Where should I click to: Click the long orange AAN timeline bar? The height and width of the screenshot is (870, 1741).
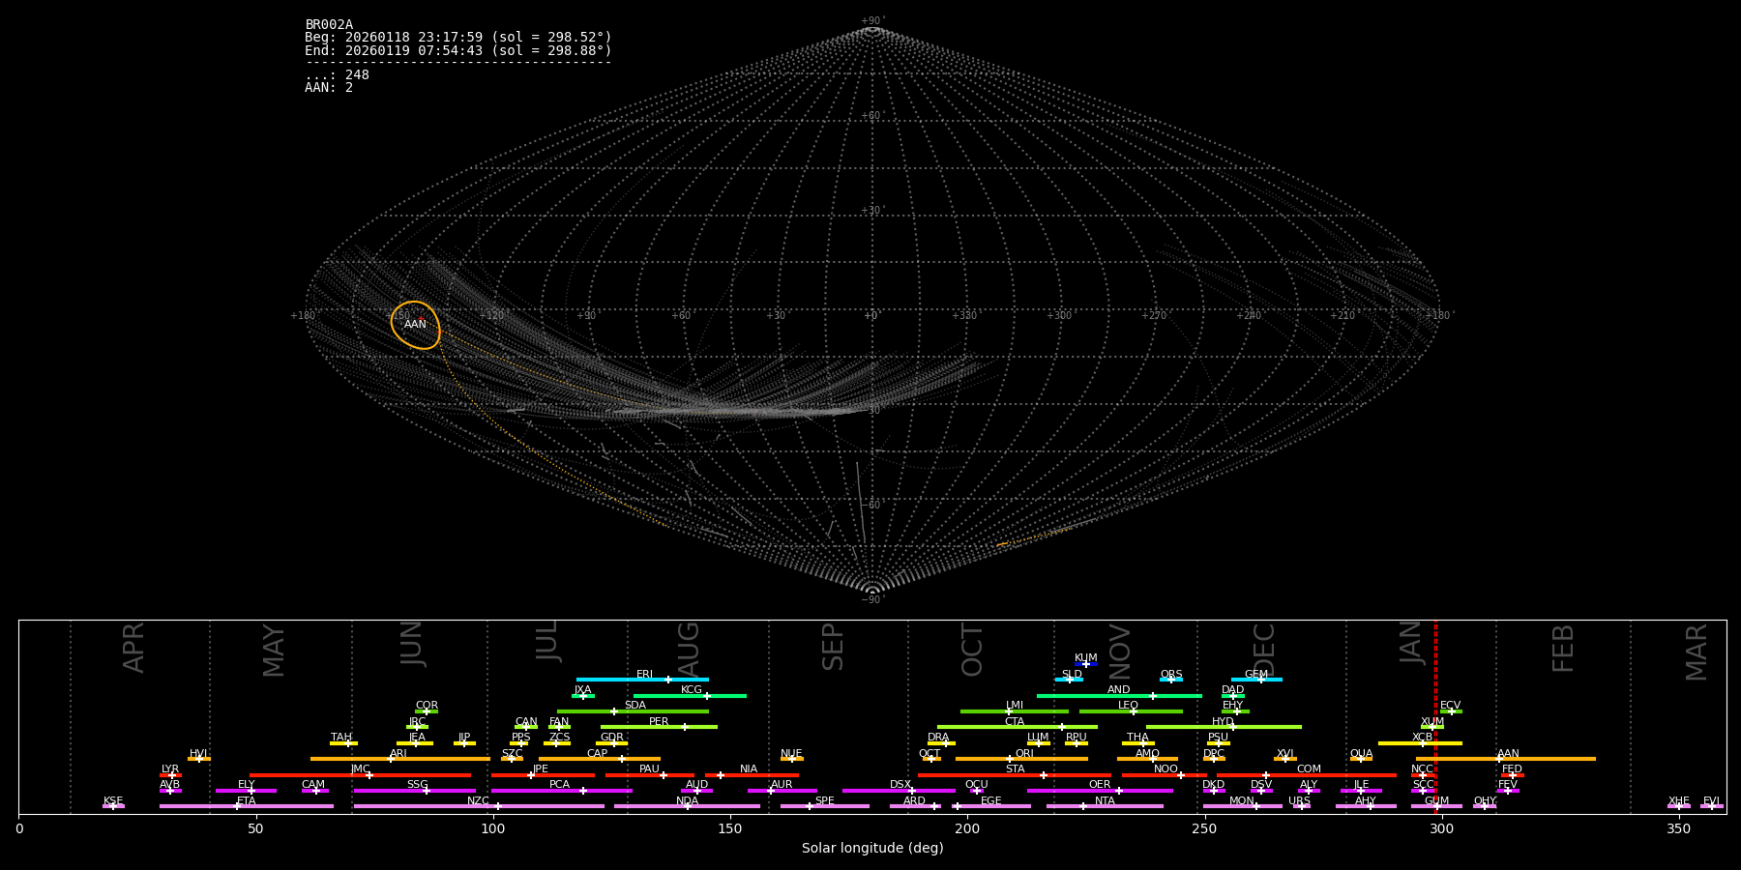(x=1506, y=759)
